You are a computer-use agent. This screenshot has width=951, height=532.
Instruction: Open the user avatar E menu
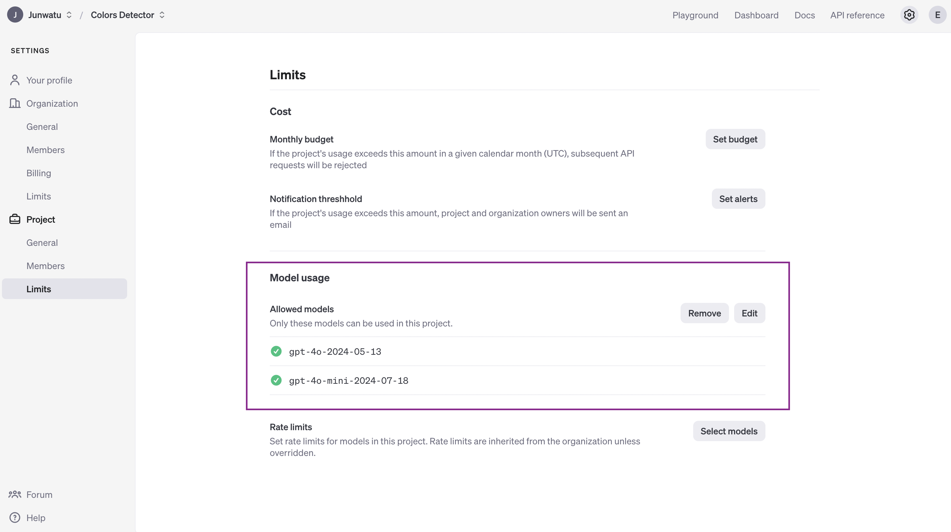pyautogui.click(x=937, y=15)
